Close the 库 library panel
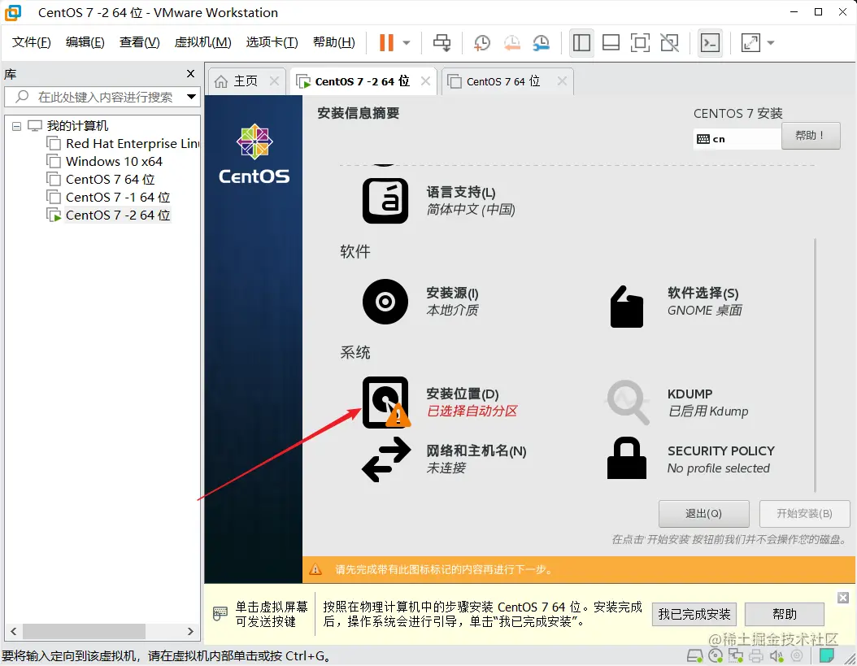This screenshot has width=857, height=666. tap(191, 73)
